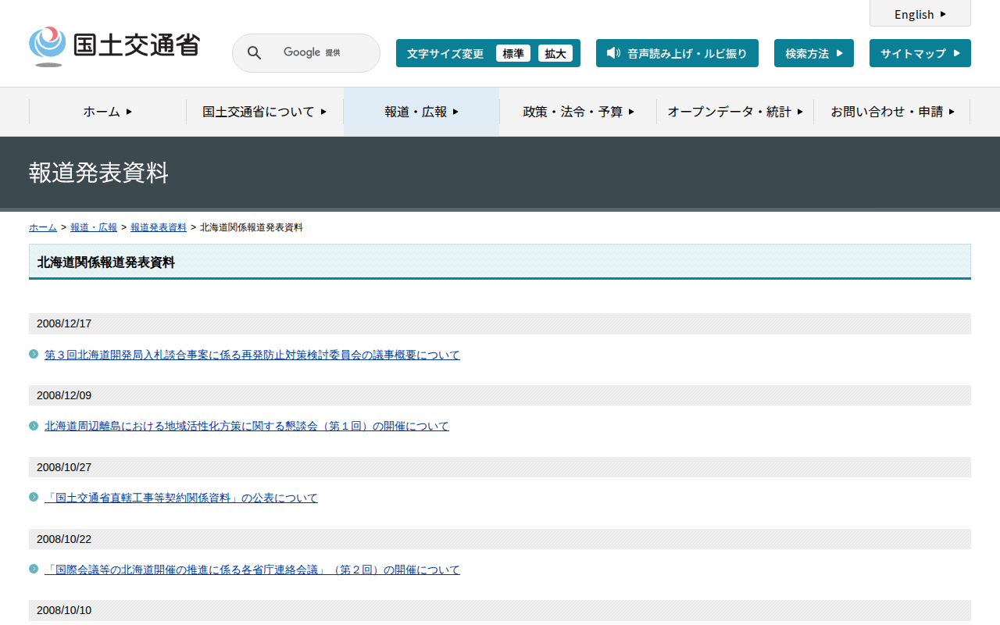The image size is (1000, 625).
Task: Set text size to 拡大
Action: coord(555,53)
